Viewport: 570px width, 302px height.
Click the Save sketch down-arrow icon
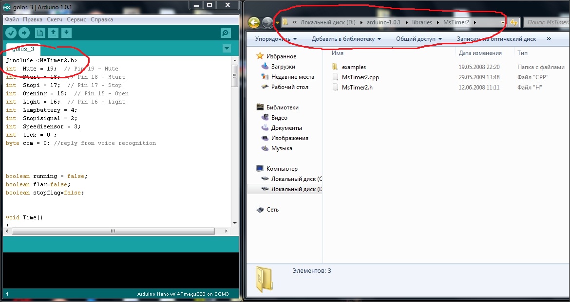[66, 33]
